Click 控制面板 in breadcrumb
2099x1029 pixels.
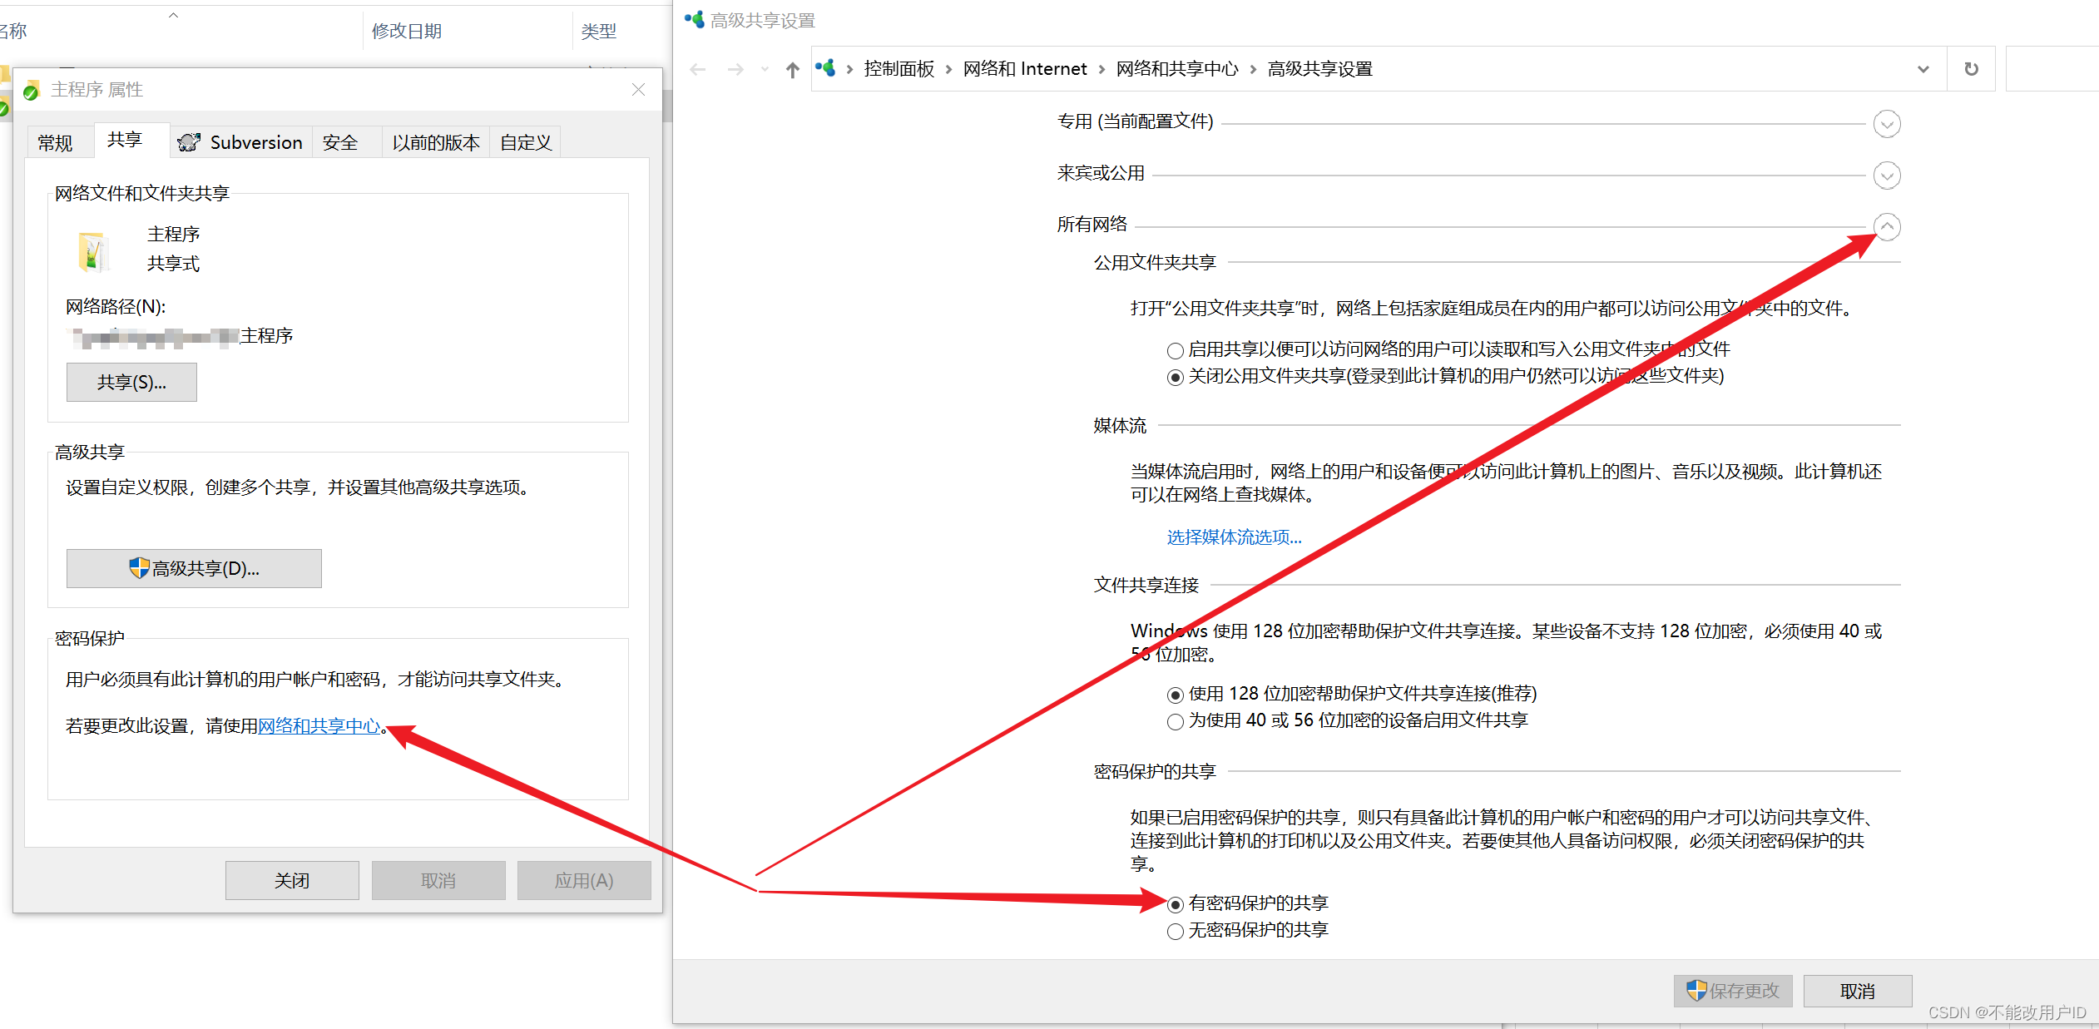point(899,69)
